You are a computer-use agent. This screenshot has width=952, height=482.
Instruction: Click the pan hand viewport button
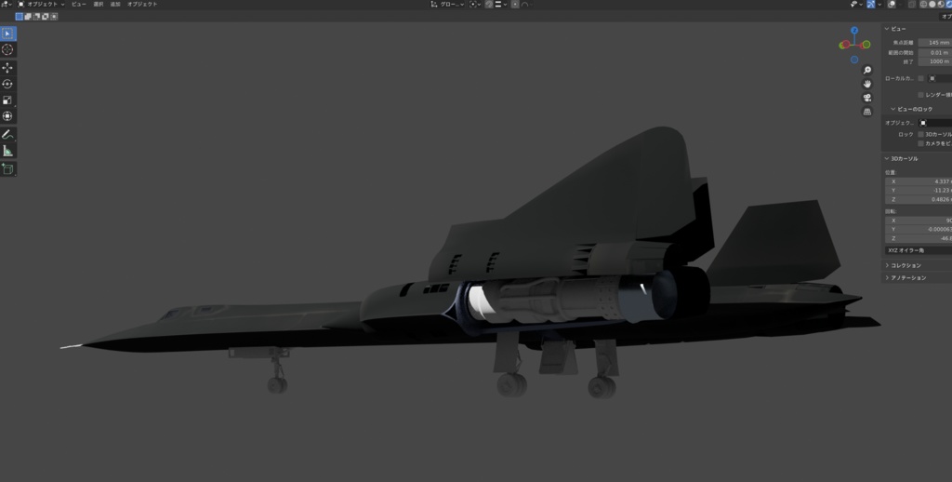(x=867, y=84)
